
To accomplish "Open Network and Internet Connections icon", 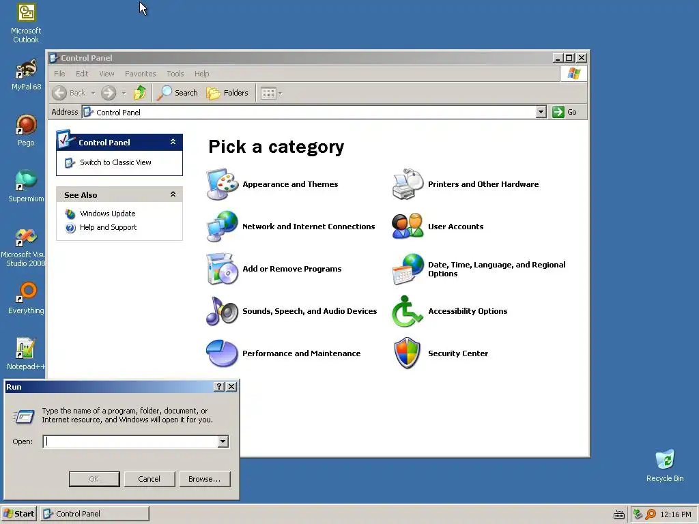I will [223, 227].
